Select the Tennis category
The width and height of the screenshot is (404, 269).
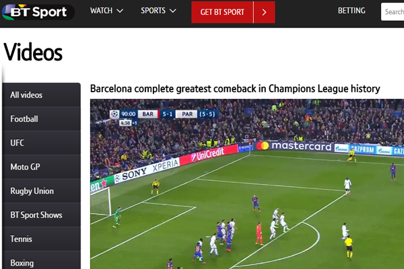42,239
